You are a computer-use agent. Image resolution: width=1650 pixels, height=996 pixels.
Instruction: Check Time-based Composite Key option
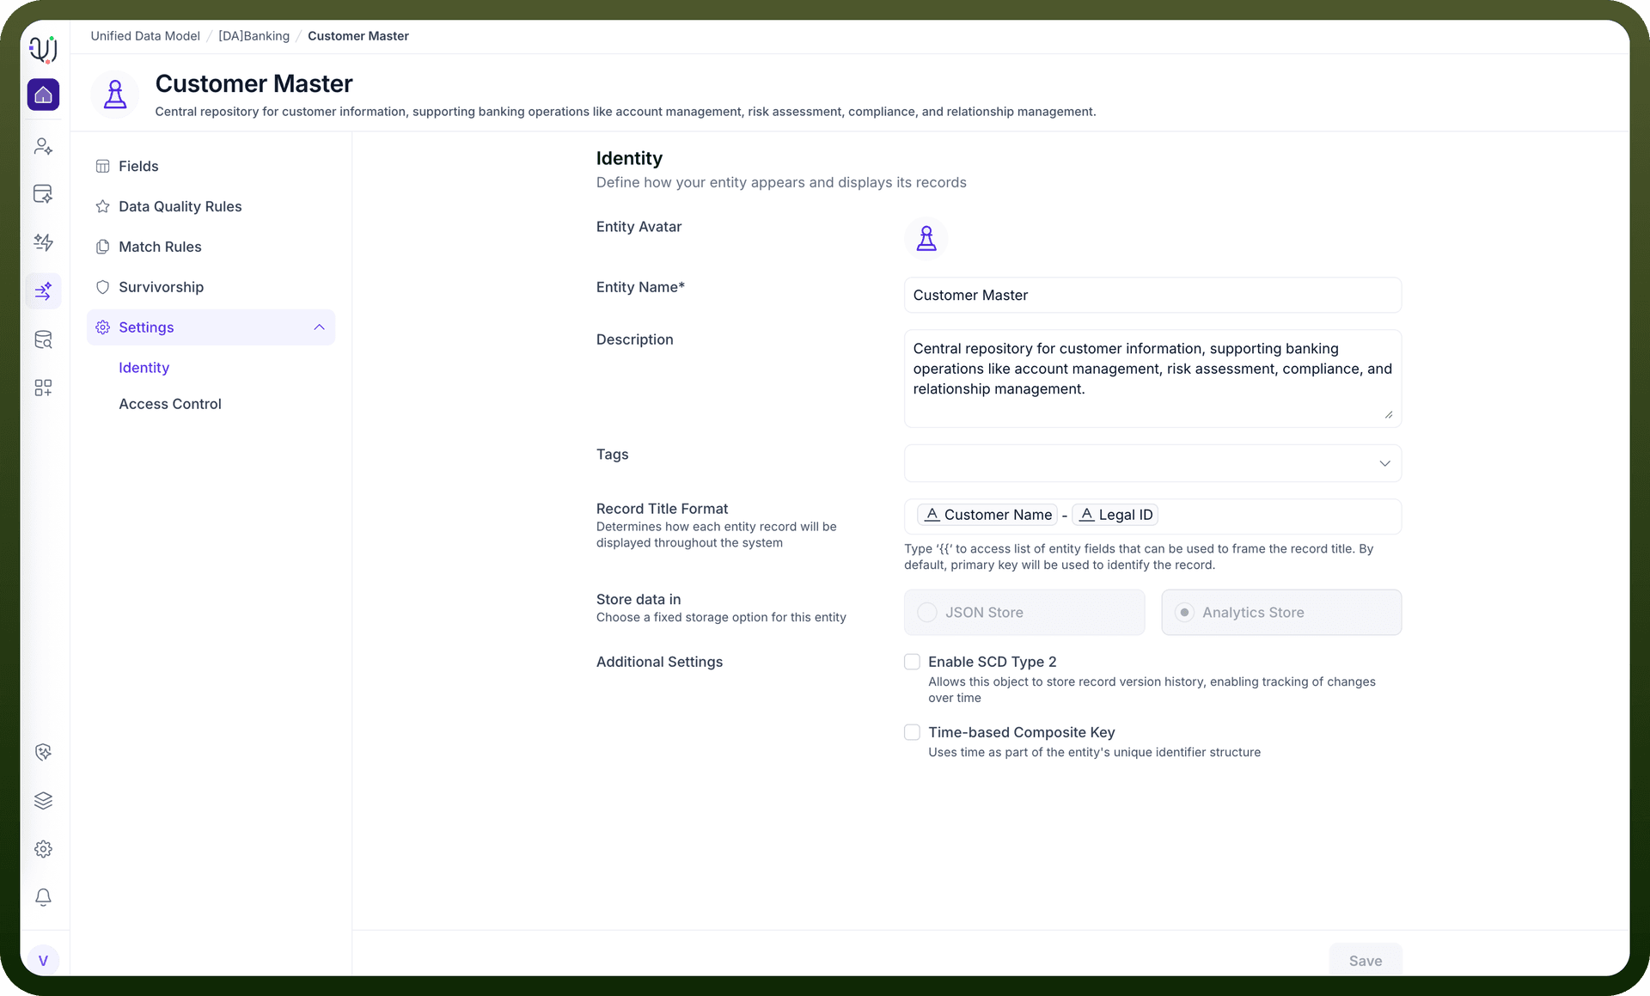pos(912,732)
